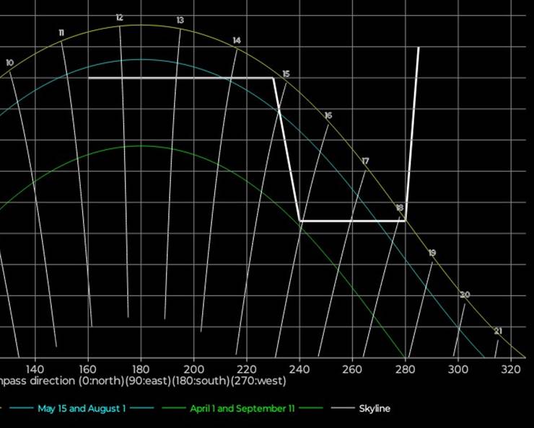534x428 pixels.
Task: Select the hour 10 marker label
Action: [x=9, y=63]
